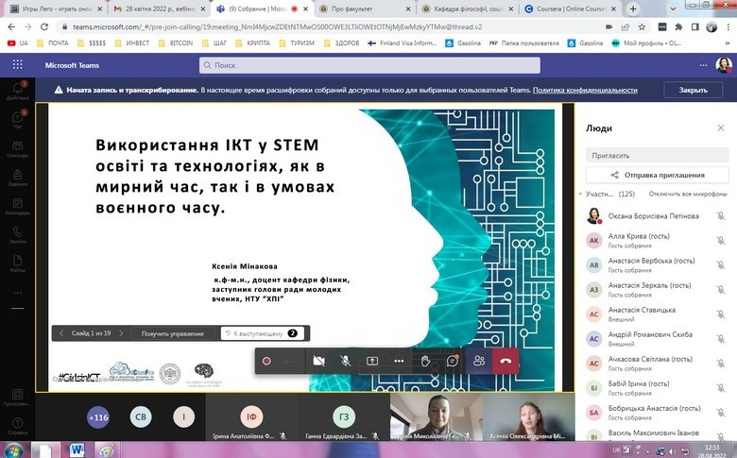737x458 pixels.
Task: Toggle the participants panel button
Action: (479, 361)
